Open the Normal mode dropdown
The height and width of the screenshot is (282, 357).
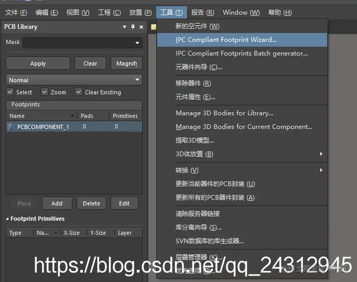(74, 80)
